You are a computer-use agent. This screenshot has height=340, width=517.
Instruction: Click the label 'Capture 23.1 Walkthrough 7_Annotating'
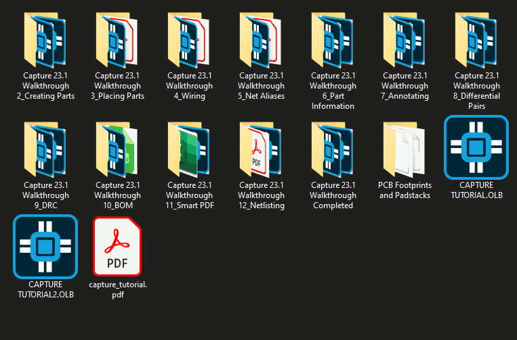[405, 86]
